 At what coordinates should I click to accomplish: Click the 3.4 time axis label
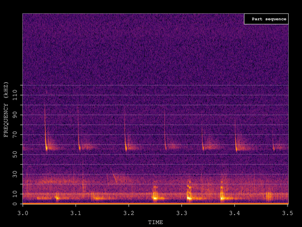click(234, 213)
